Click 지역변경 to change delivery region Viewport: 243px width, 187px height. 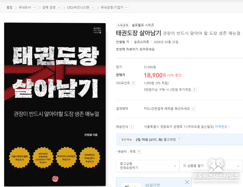pos(222,126)
